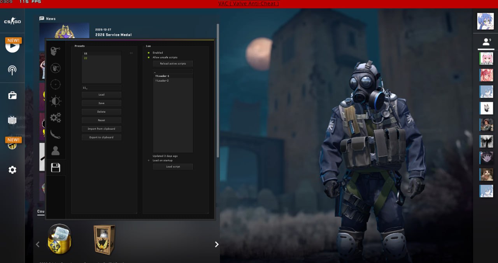498x263 pixels.
Task: Toggle Allow unsafe scripts checkbox
Action: tap(148, 57)
